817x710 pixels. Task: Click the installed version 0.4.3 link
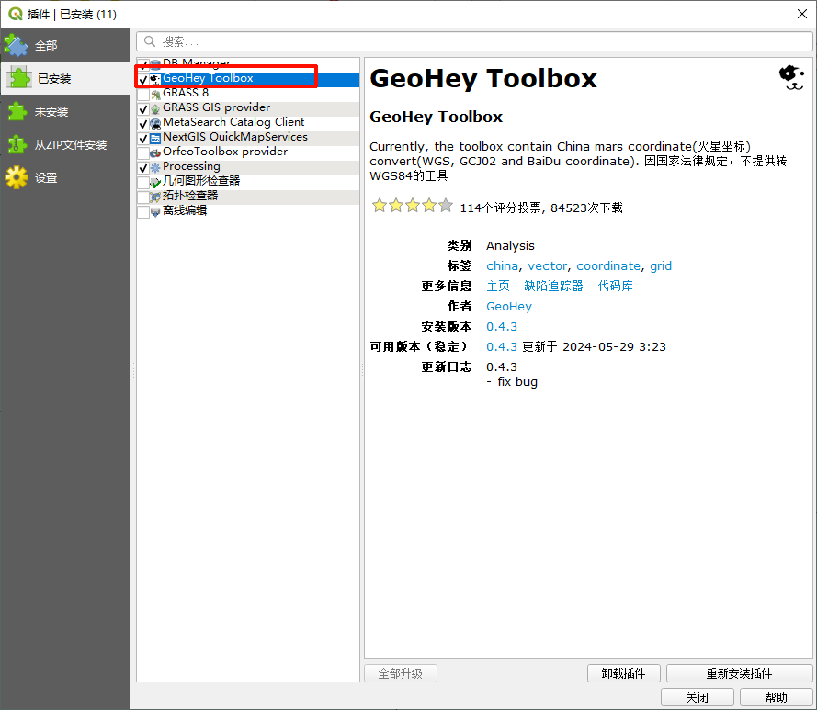pyautogui.click(x=502, y=327)
